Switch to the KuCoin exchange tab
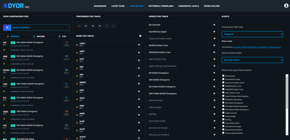The width and height of the screenshot is (290, 140). tap(39, 36)
